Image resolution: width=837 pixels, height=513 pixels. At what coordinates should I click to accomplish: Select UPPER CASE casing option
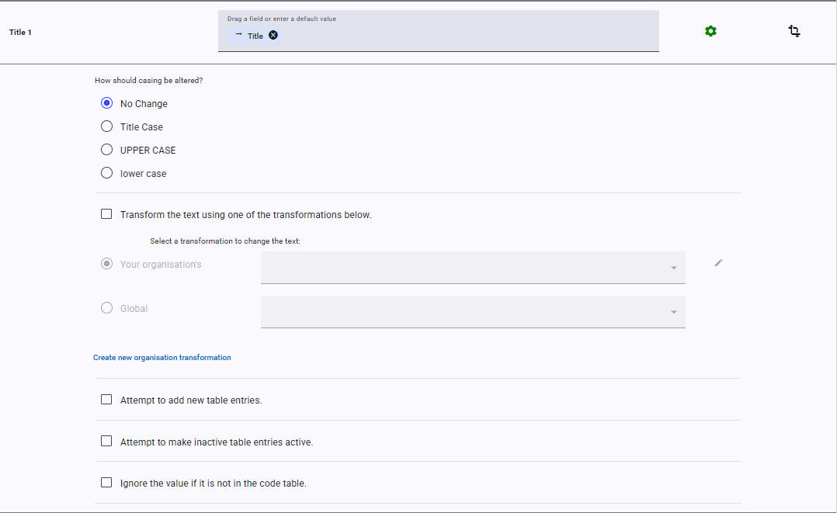[107, 150]
